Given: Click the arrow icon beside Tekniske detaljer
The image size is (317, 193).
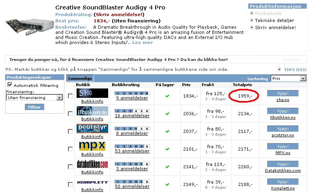Looking at the screenshot, I should tap(251, 20).
